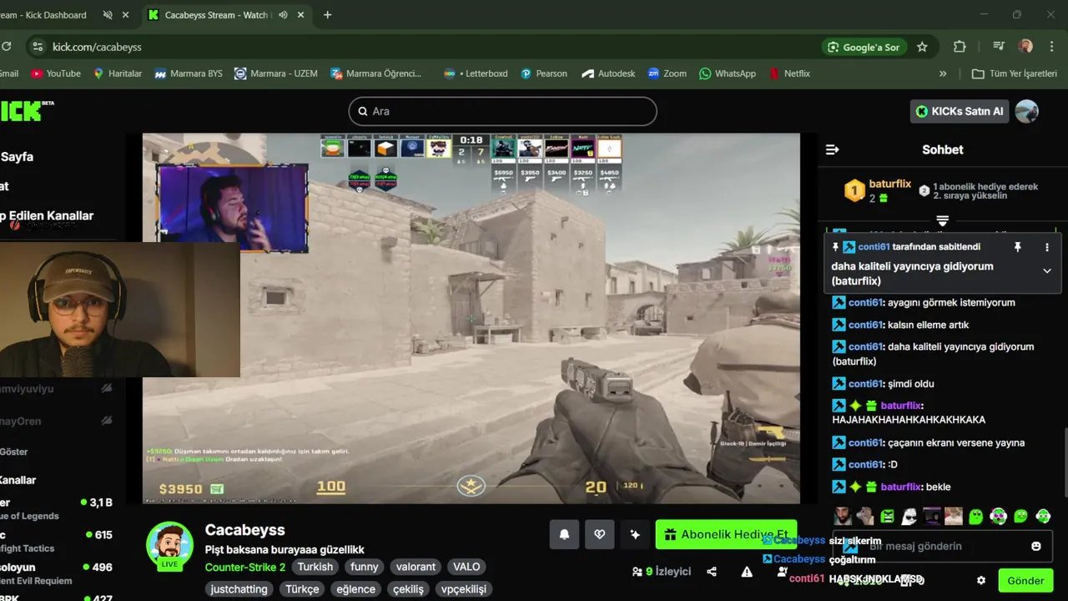Select the VALO tag

coord(466,567)
